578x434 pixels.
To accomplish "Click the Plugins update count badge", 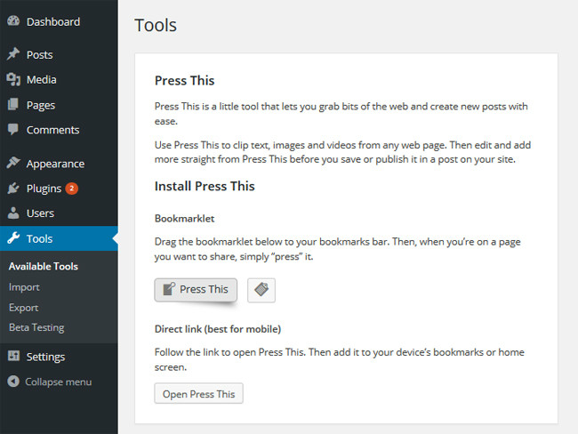I will tap(71, 189).
